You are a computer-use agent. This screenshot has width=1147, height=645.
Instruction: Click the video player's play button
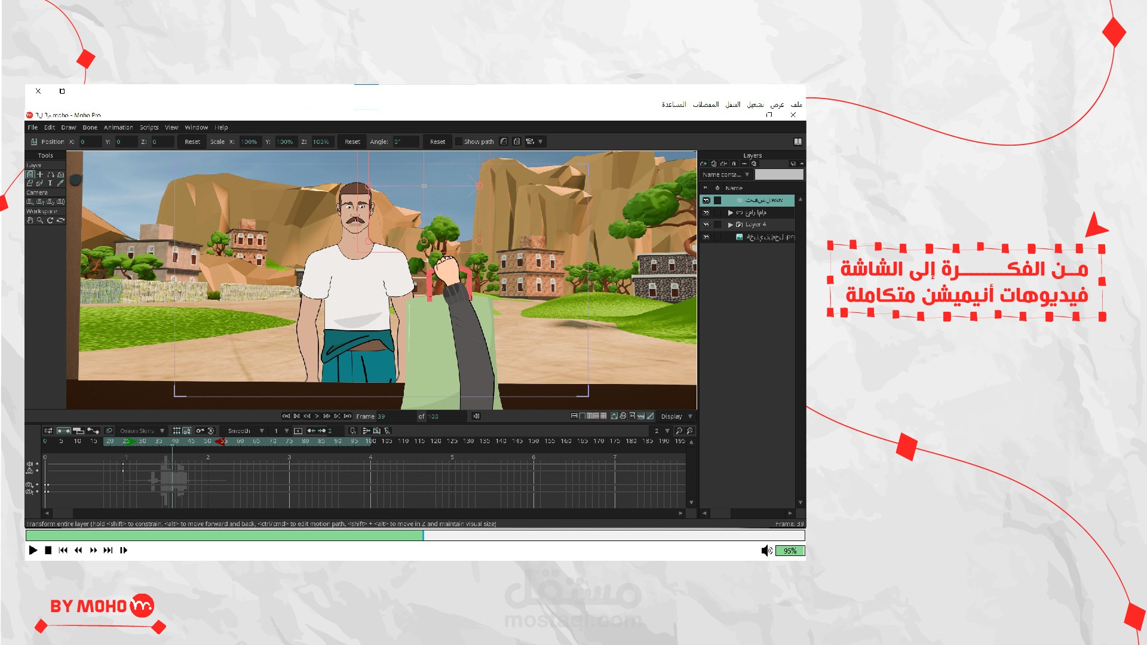[33, 551]
